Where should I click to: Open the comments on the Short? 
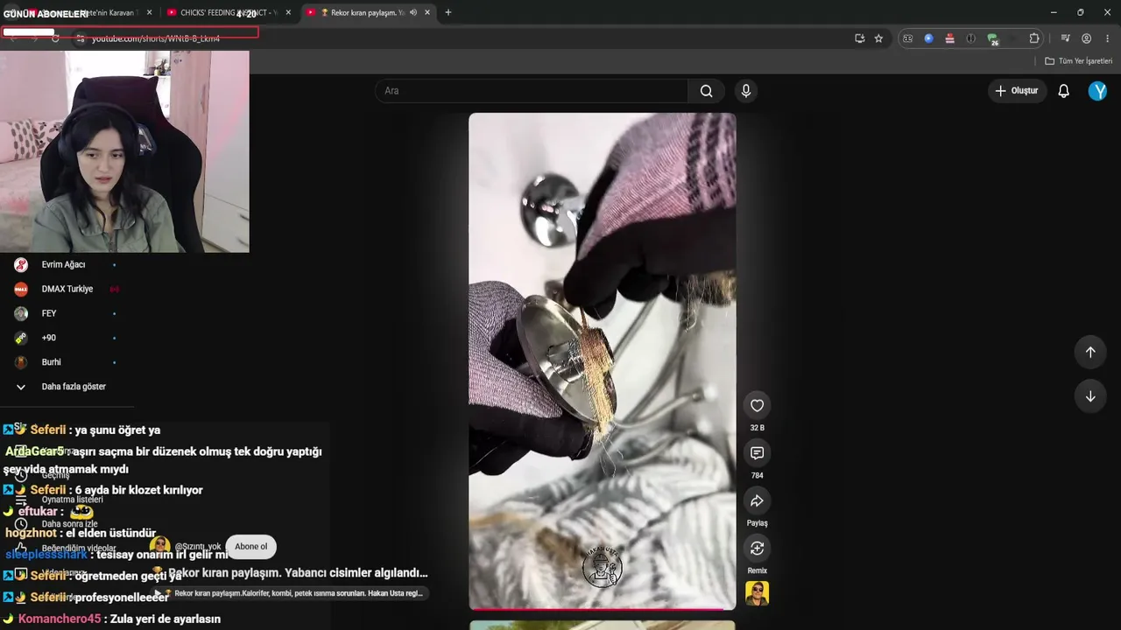[x=757, y=452]
